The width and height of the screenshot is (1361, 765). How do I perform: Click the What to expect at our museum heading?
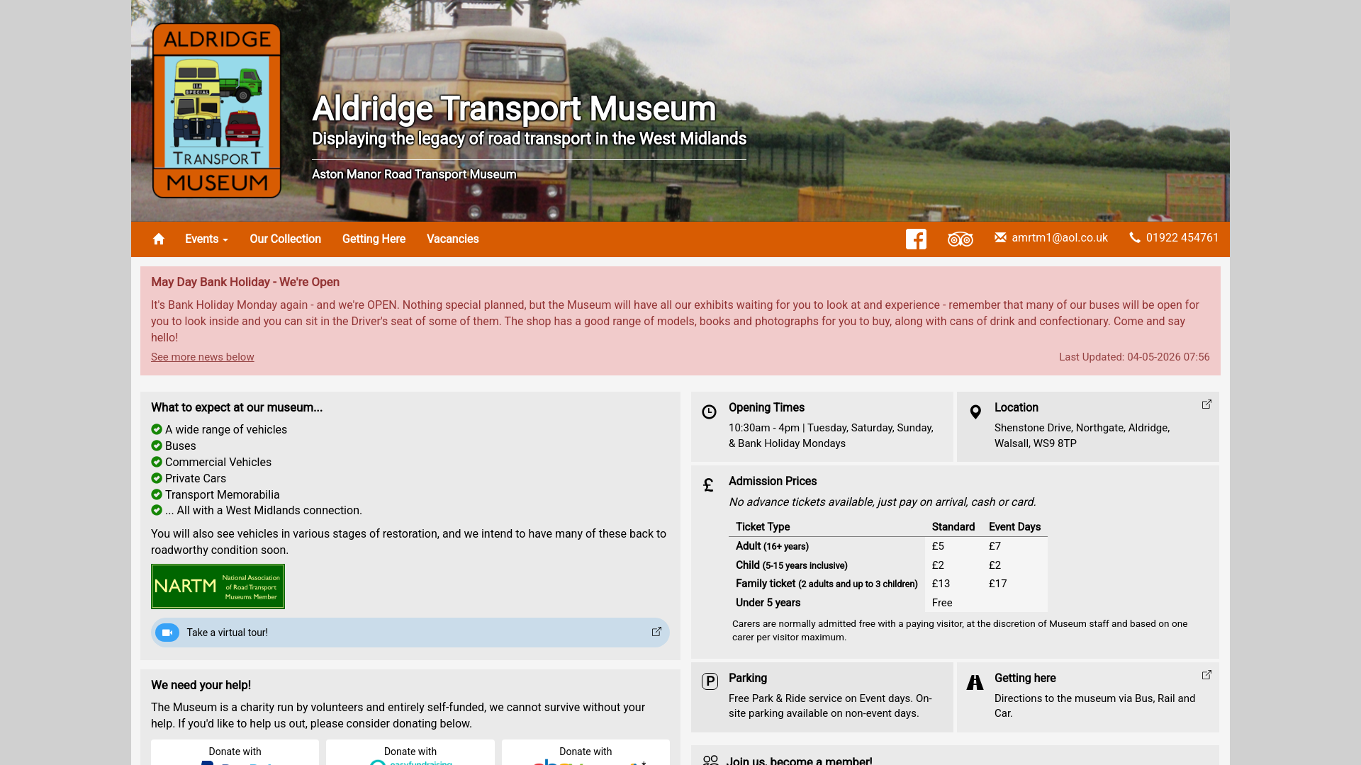click(x=237, y=407)
